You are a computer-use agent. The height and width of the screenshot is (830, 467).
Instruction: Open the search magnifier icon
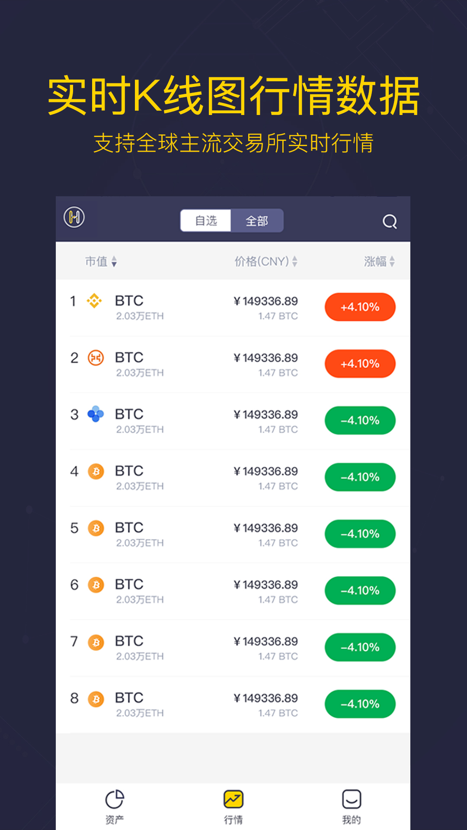coord(390,221)
